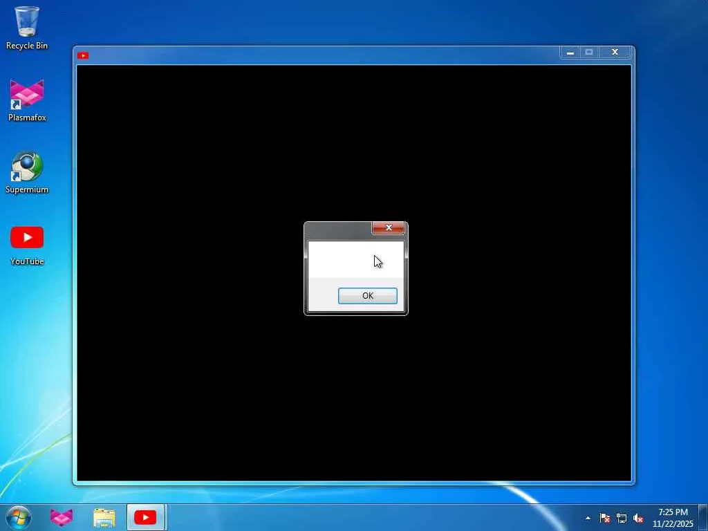Open the clock showing 7:25 PM
The width and height of the screenshot is (708, 531).
673,518
